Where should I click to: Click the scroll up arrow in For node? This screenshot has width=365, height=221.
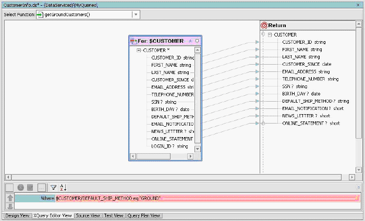(198, 50)
